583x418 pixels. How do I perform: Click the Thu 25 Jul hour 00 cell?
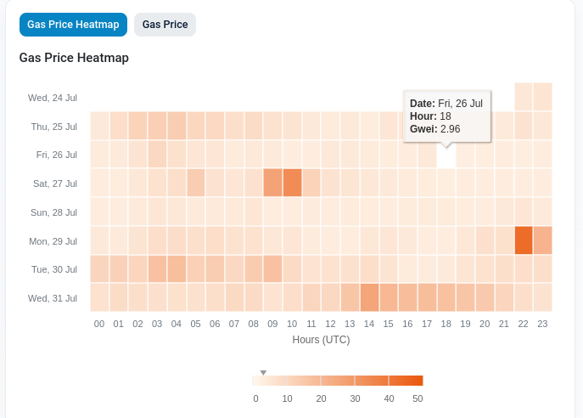(x=99, y=126)
